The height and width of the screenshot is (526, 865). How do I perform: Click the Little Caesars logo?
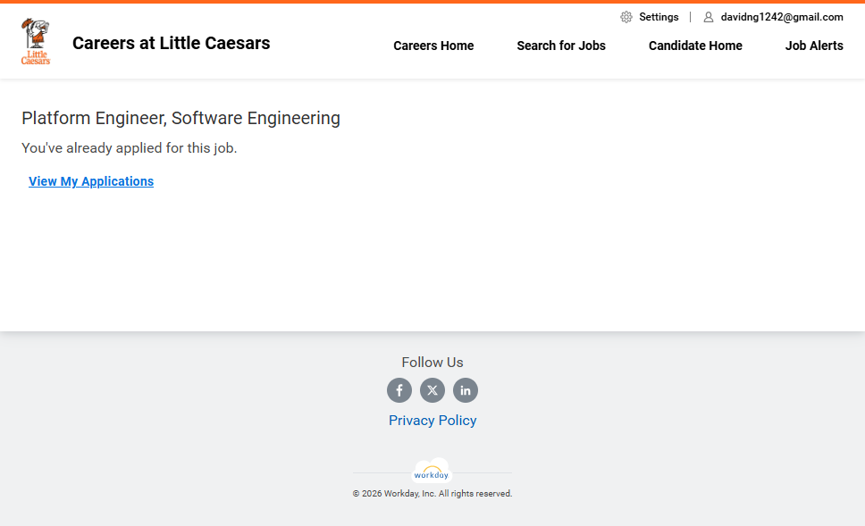pyautogui.click(x=36, y=42)
